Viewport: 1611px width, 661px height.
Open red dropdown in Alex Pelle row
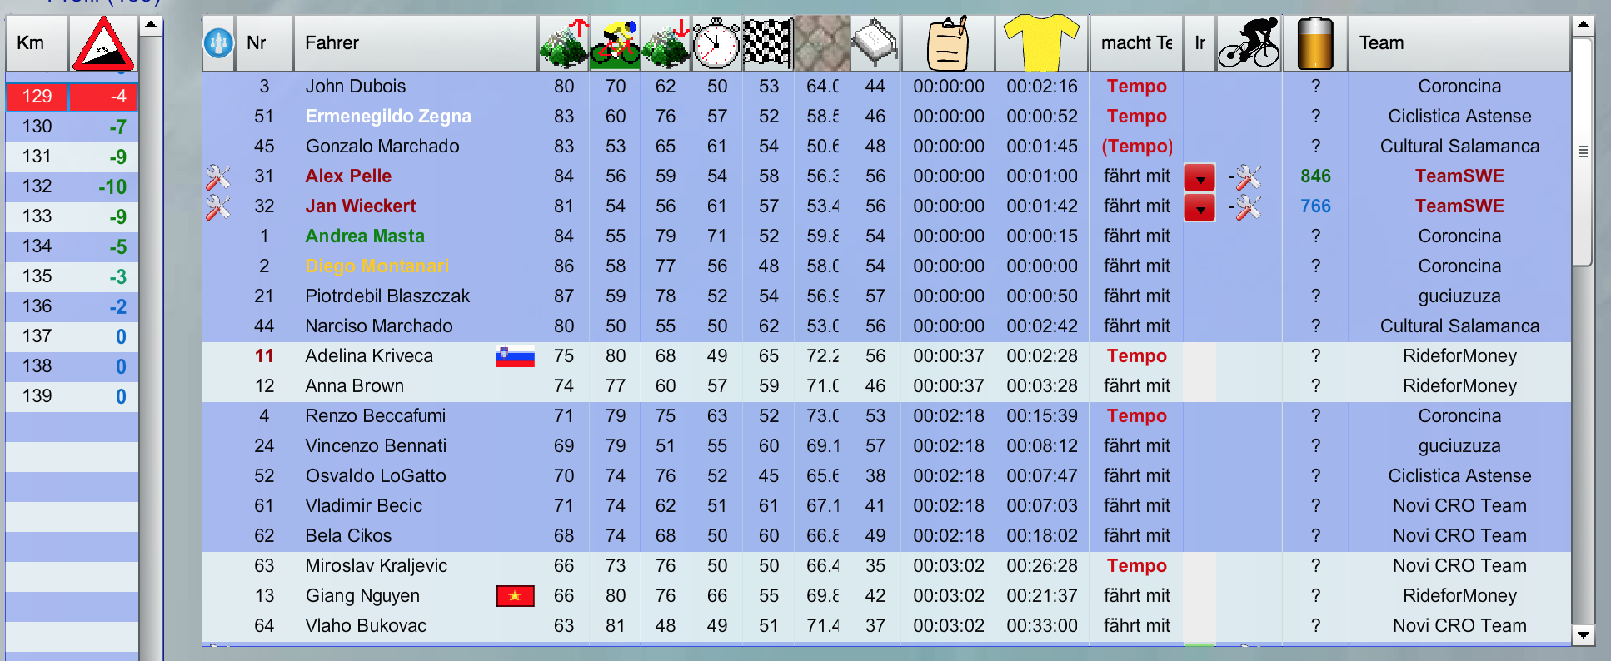[1200, 177]
